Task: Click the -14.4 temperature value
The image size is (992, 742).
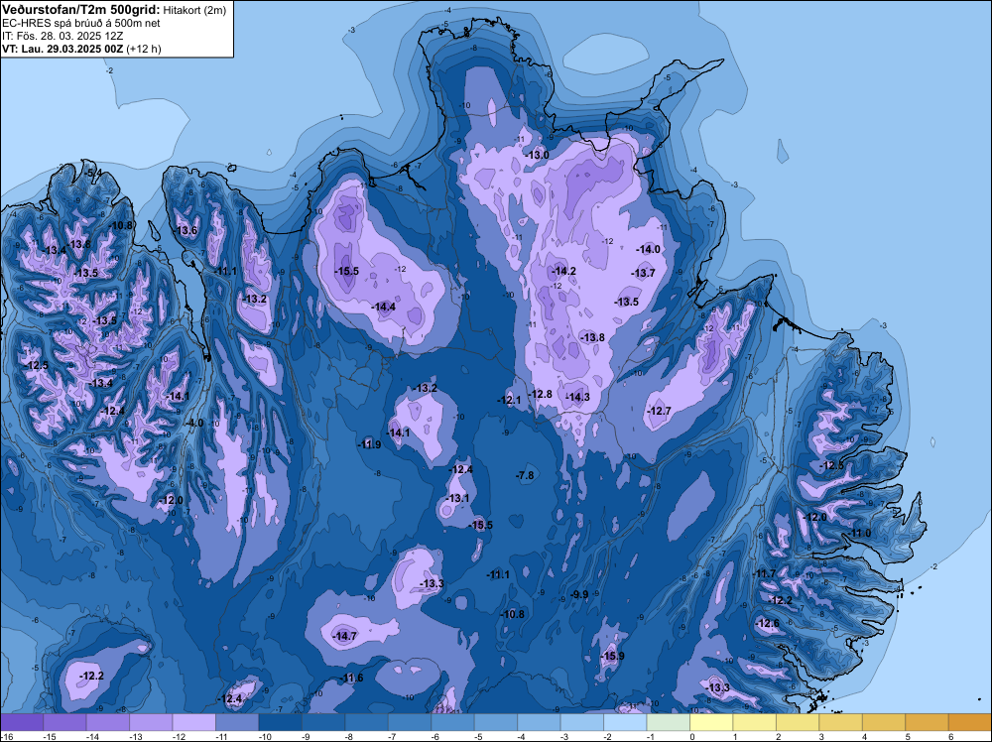Action: (x=383, y=307)
